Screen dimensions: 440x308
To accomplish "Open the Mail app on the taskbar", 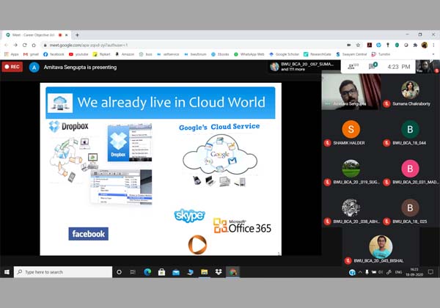I will coord(176,272).
